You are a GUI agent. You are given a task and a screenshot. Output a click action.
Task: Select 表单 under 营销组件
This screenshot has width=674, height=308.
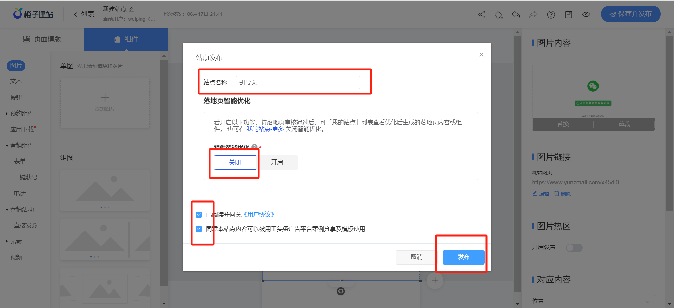coord(20,161)
